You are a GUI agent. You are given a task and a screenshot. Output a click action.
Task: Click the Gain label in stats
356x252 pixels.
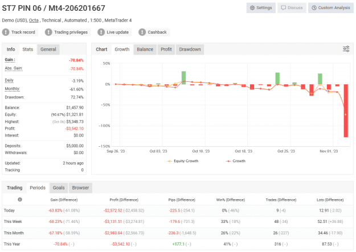(x=10, y=60)
